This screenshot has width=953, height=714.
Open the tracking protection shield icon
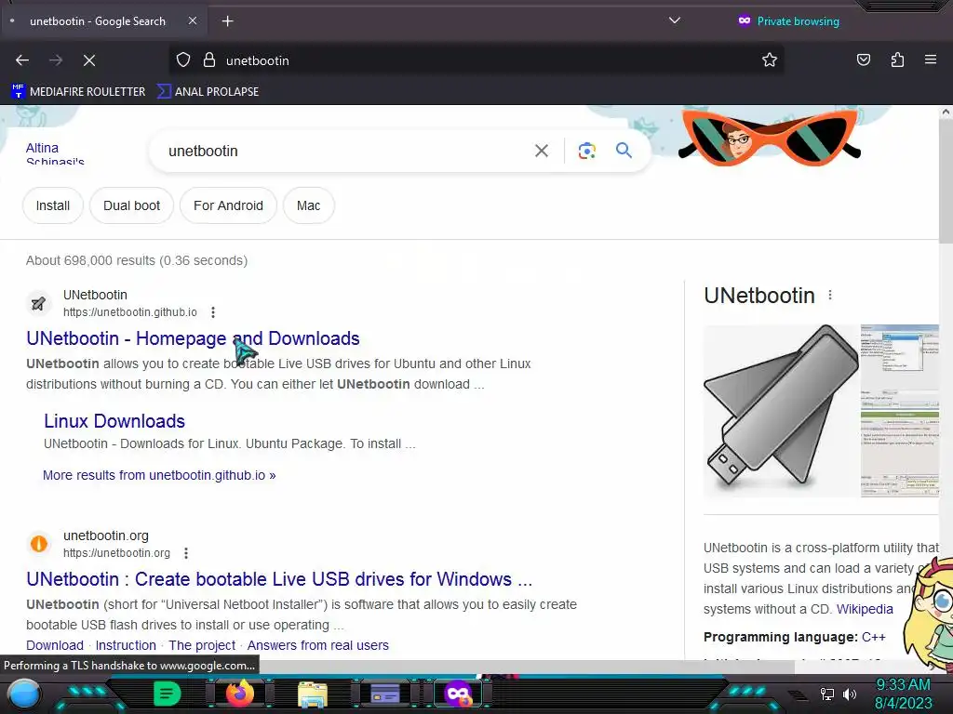(183, 60)
